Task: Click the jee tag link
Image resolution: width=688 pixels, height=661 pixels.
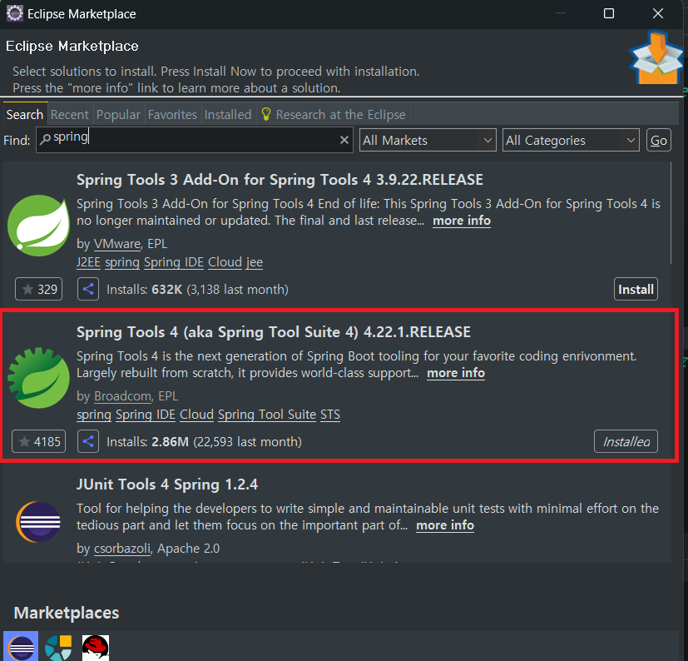Action: coord(255,262)
